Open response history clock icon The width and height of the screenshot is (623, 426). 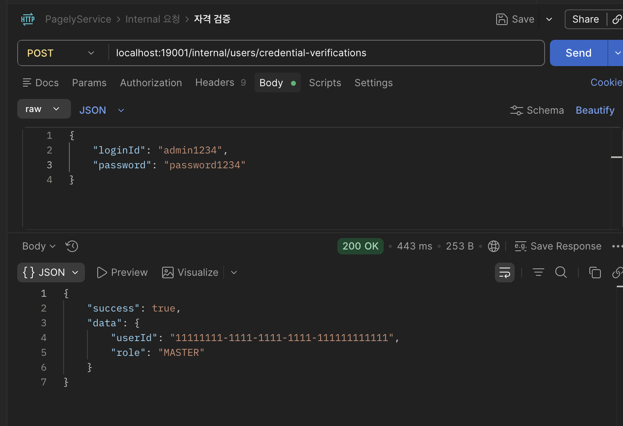point(72,246)
